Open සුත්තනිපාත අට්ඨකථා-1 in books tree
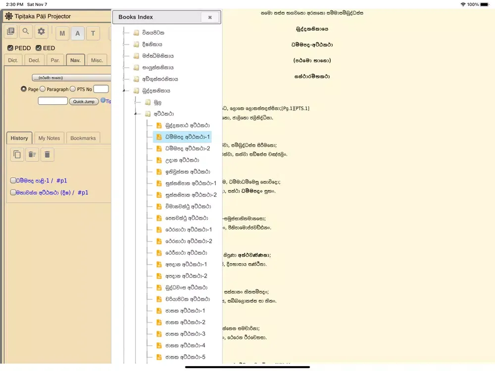 point(191,184)
